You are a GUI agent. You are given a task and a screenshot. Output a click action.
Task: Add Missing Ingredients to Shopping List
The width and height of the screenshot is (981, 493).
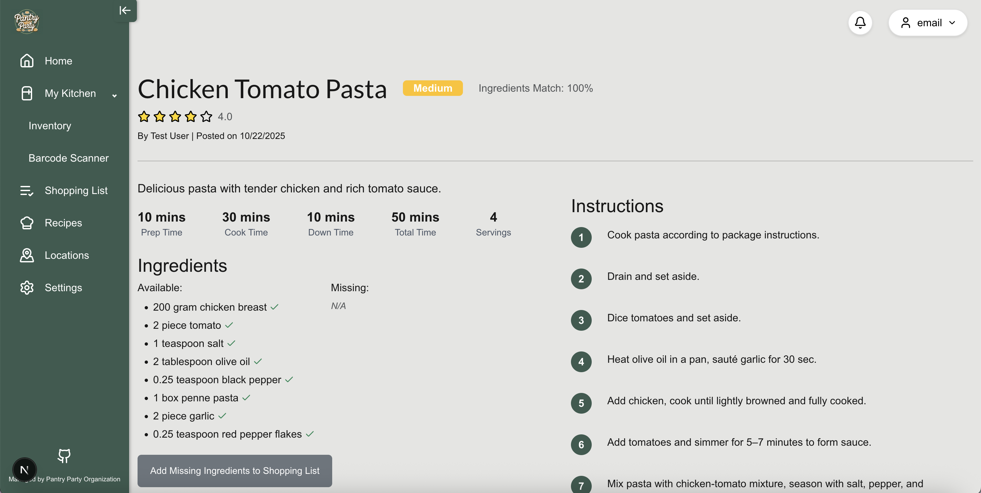(x=235, y=471)
